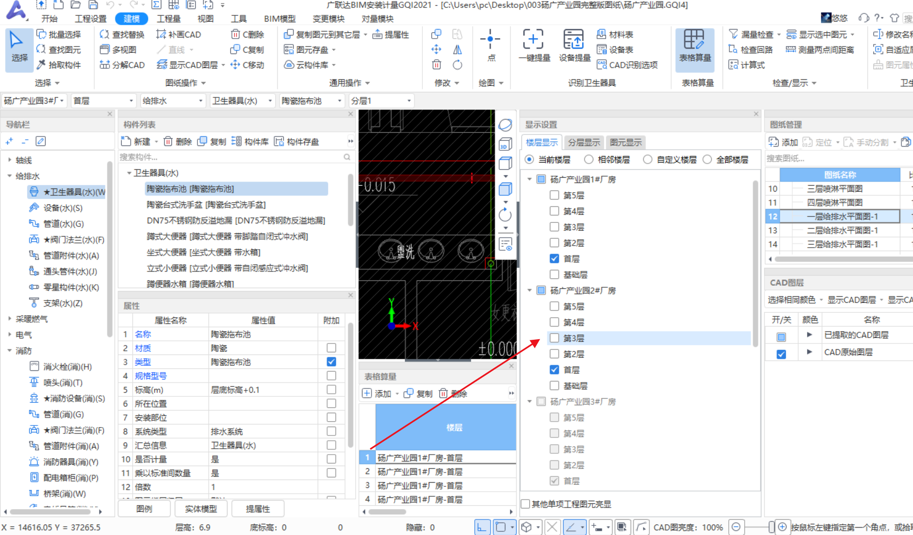The height and width of the screenshot is (535, 913).
Task: Click 图例 button below properties
Action: pyautogui.click(x=144, y=509)
